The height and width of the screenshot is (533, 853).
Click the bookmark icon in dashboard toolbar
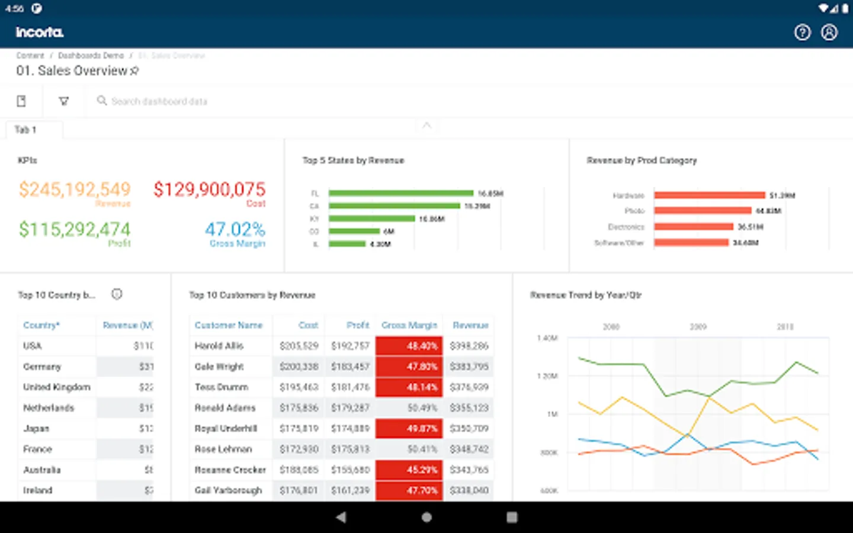21,101
